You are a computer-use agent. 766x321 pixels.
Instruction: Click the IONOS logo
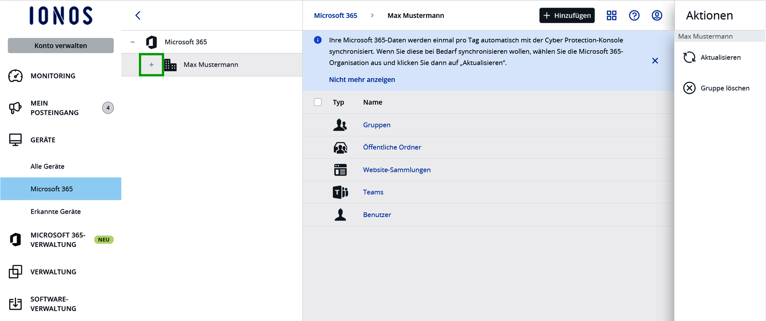(x=61, y=16)
